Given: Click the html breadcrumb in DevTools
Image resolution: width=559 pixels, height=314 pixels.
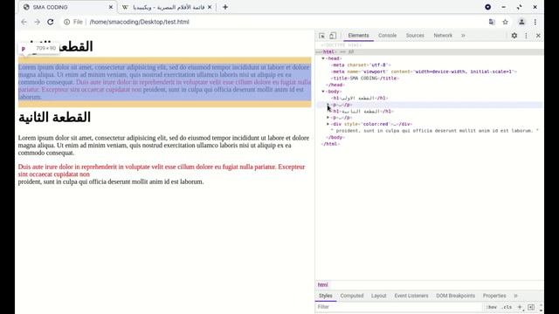Looking at the screenshot, I should [x=322, y=285].
